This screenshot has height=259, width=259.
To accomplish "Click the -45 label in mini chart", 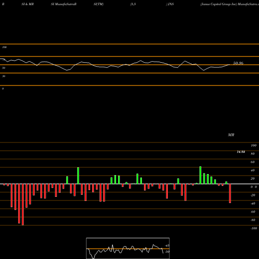I will (x=167, y=246).
